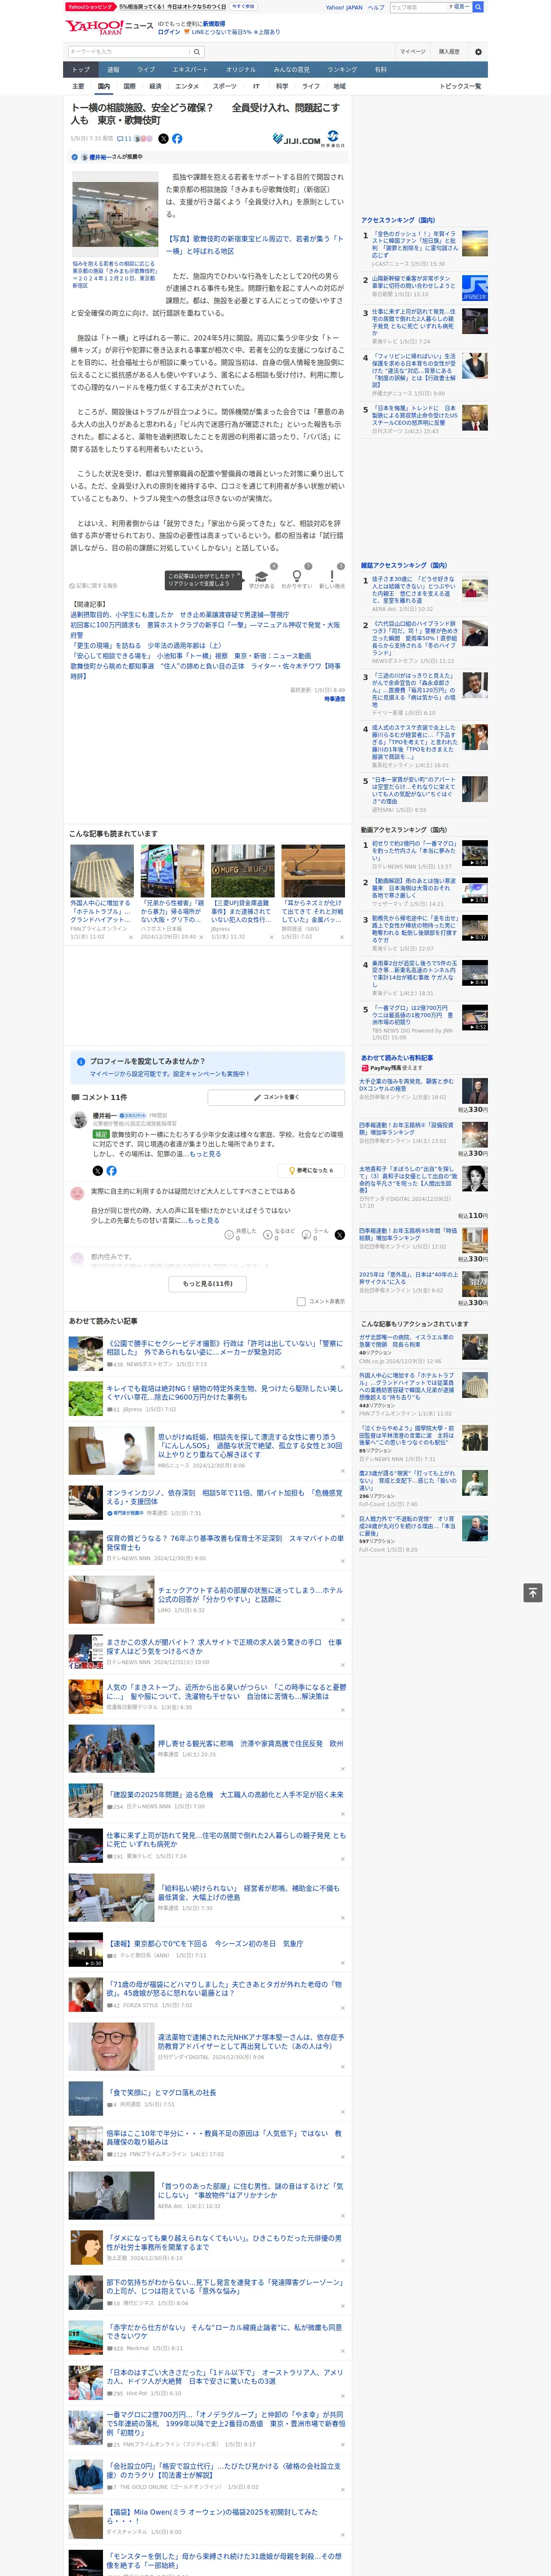Click the 今すぐ参加 button in banner
This screenshot has height=2576, width=551.
243,7
